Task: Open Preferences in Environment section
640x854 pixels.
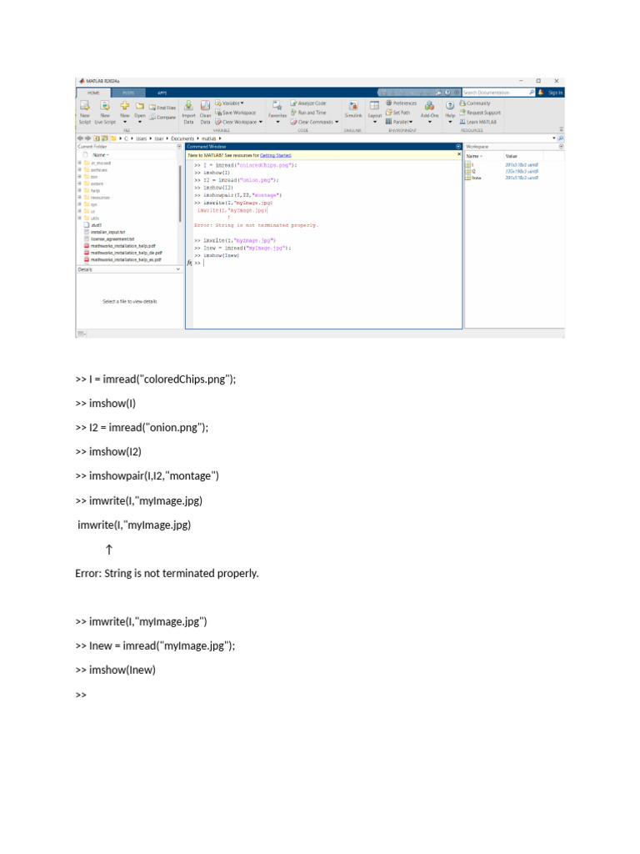Action: click(401, 103)
